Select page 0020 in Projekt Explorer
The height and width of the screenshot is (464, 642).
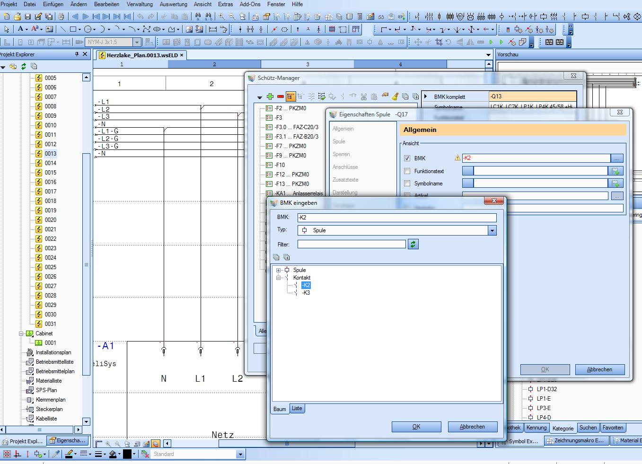[x=51, y=220]
